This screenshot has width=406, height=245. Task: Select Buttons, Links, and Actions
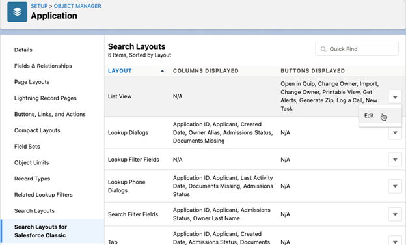(50, 114)
